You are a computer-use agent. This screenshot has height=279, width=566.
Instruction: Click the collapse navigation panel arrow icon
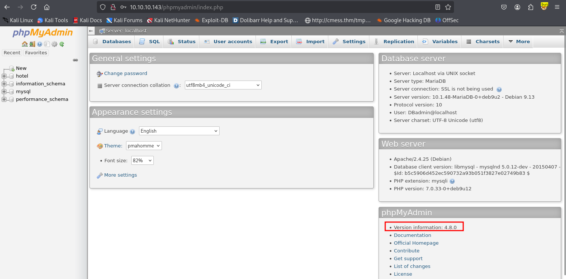click(x=91, y=31)
